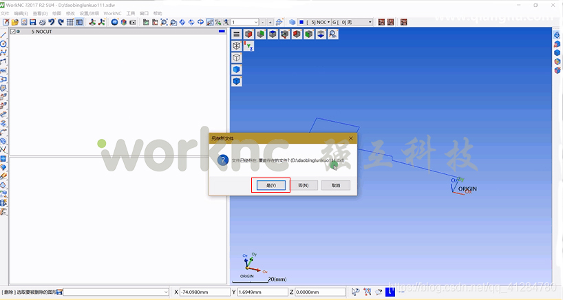Click the 取消 cancel button in the dialog
Screen dimensions: 563x300
pos(336,186)
